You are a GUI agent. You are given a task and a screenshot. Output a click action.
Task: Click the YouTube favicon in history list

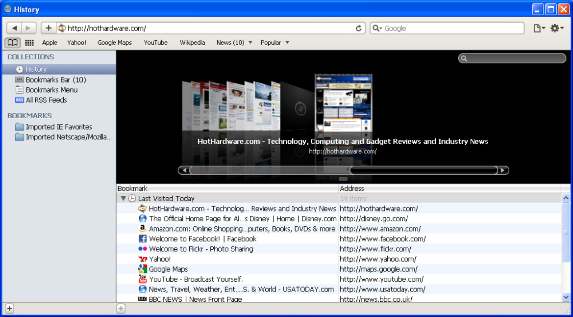143,279
